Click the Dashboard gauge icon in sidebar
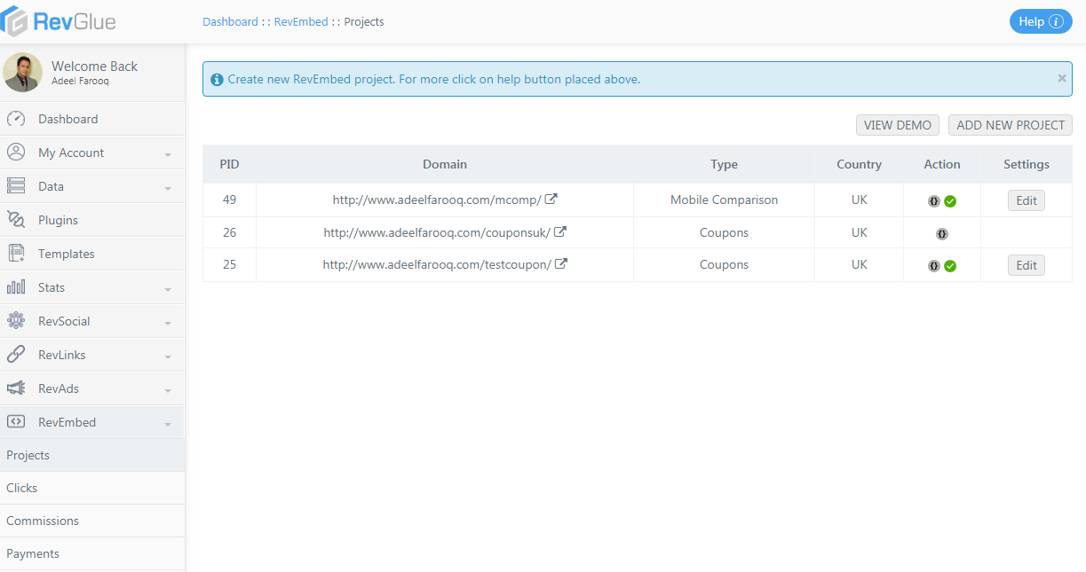 [16, 119]
